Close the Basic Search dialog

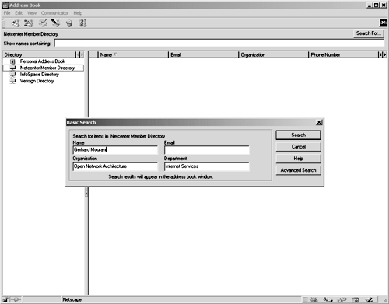coord(319,122)
